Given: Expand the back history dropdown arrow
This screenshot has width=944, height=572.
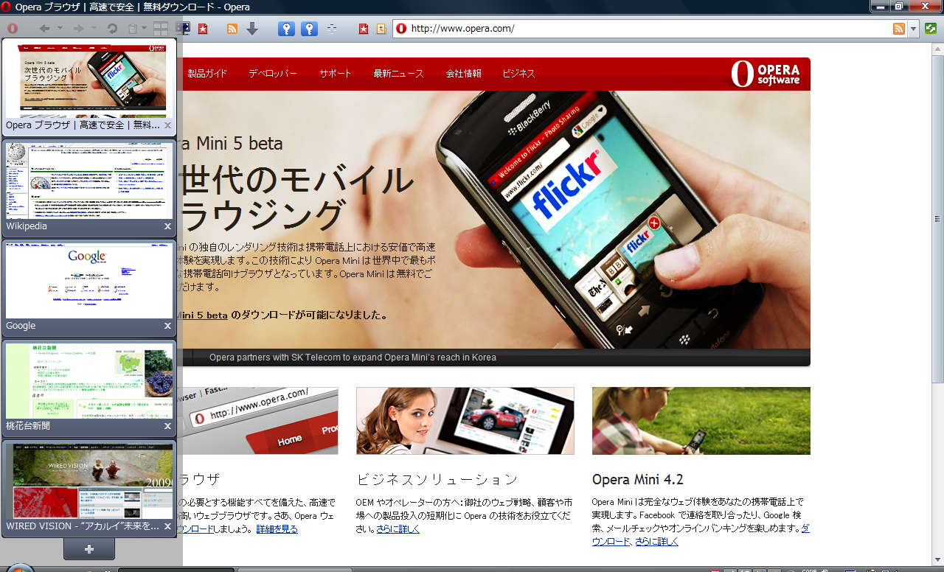Looking at the screenshot, I should click(x=60, y=29).
